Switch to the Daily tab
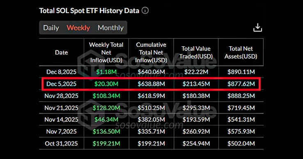The width and height of the screenshot is (303, 159). click(x=51, y=28)
